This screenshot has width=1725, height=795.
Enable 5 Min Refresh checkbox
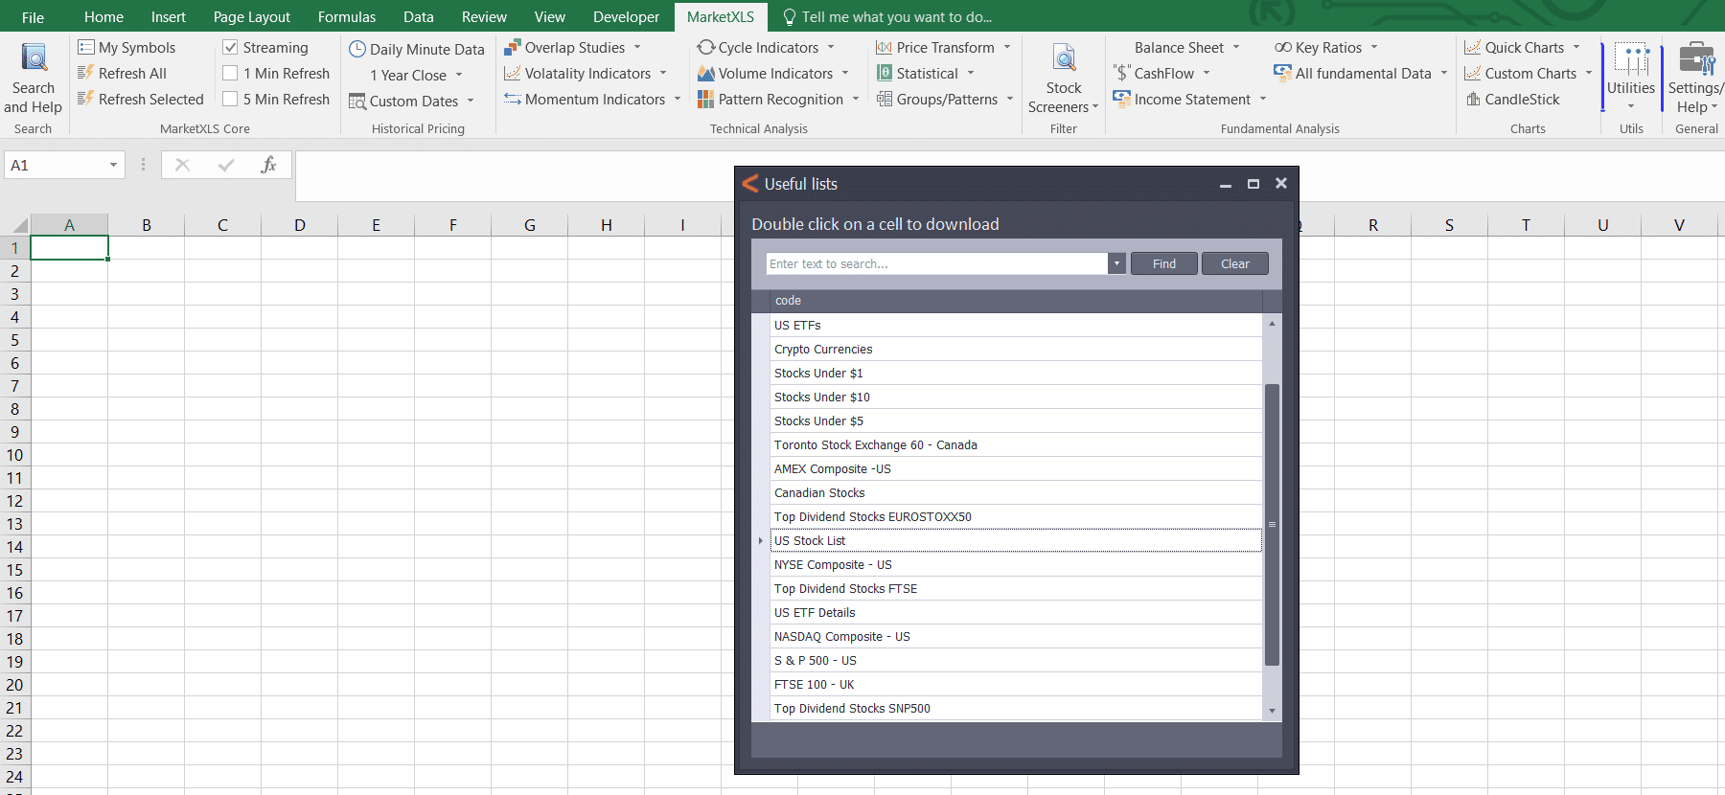point(230,99)
